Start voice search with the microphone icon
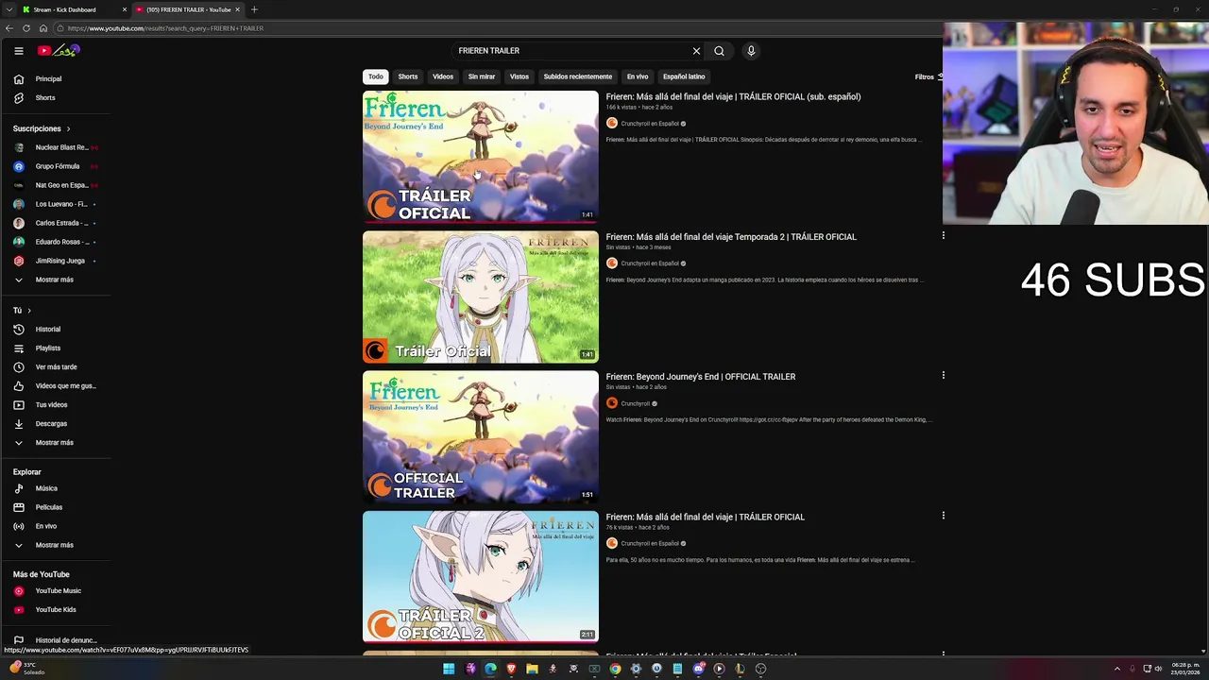 tap(751, 51)
